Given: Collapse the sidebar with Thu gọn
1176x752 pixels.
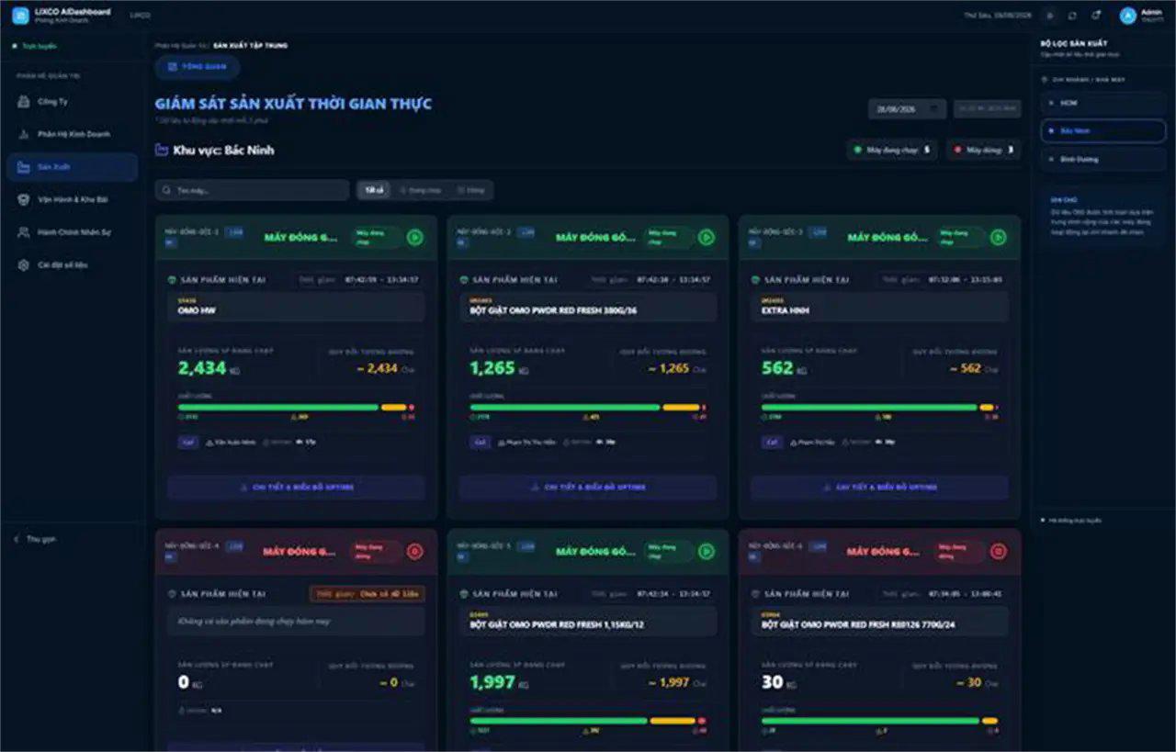Looking at the screenshot, I should pos(35,539).
